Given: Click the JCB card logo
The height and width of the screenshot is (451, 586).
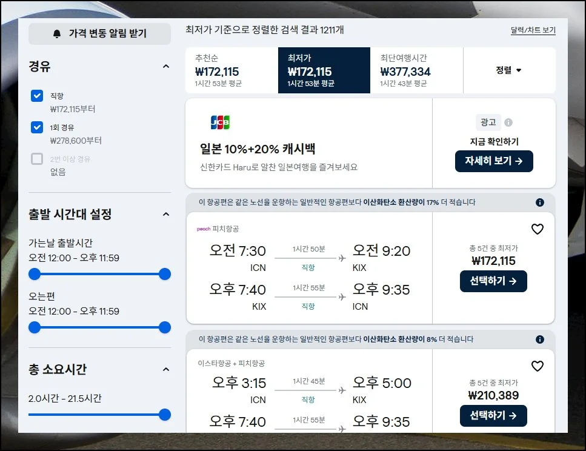Looking at the screenshot, I should (220, 122).
